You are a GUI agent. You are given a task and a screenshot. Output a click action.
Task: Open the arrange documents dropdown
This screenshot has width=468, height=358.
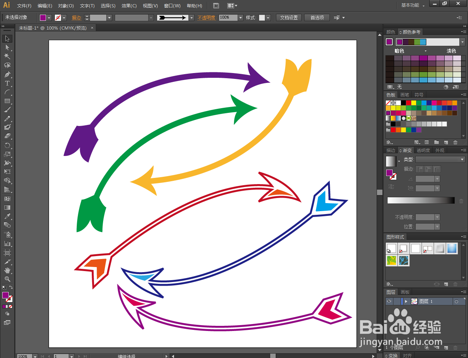pos(232,6)
